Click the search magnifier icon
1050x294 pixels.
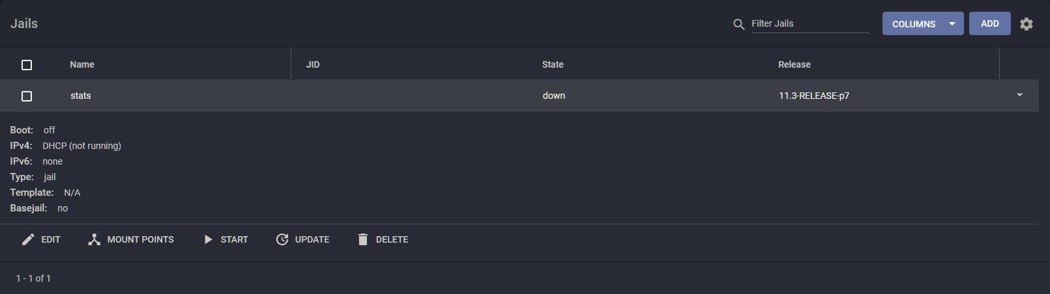pyautogui.click(x=738, y=24)
